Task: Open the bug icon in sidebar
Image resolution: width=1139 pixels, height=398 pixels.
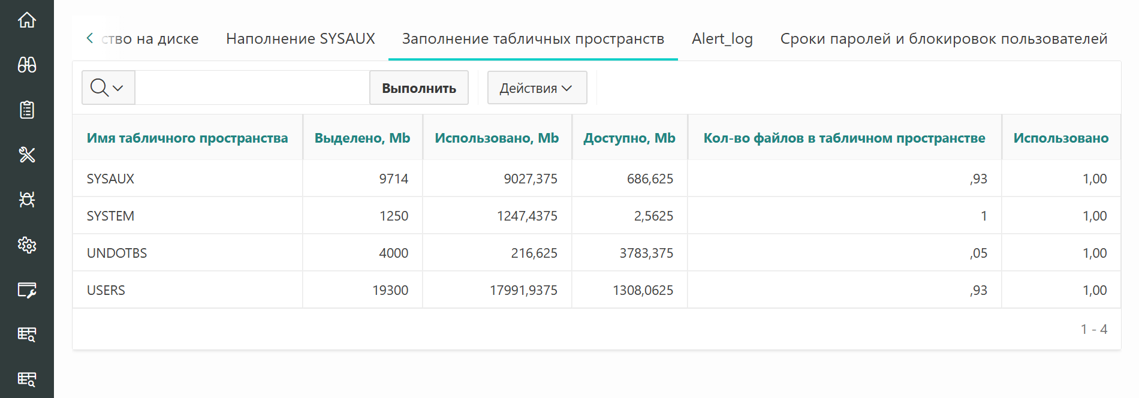Action: click(27, 200)
